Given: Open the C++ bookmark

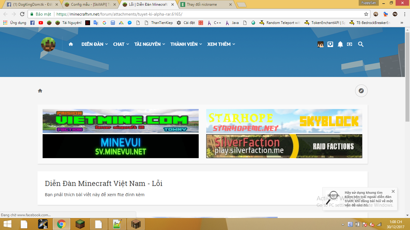Looking at the screenshot, I should point(214,23).
